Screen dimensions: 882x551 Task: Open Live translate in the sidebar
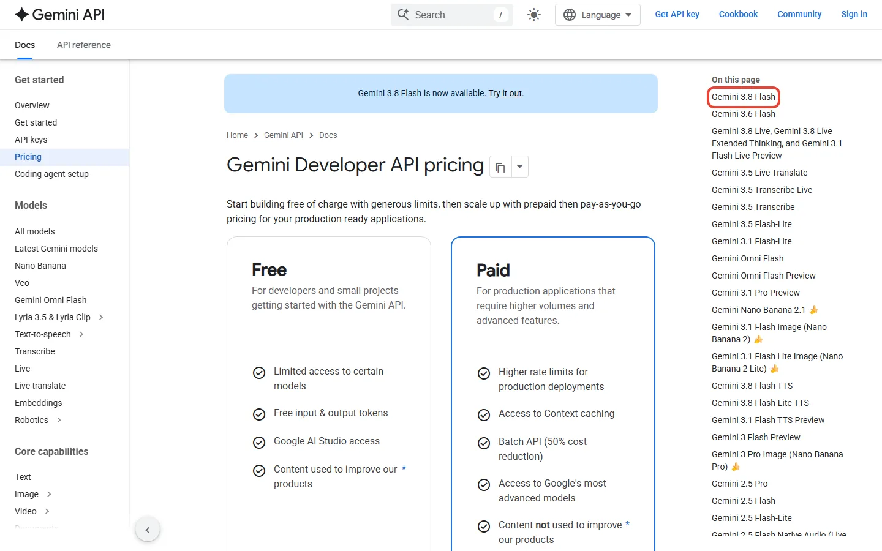pyautogui.click(x=40, y=386)
